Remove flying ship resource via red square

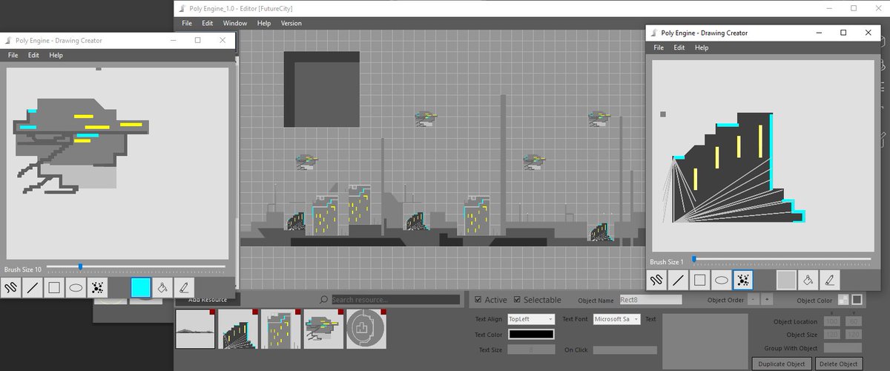coord(339,313)
